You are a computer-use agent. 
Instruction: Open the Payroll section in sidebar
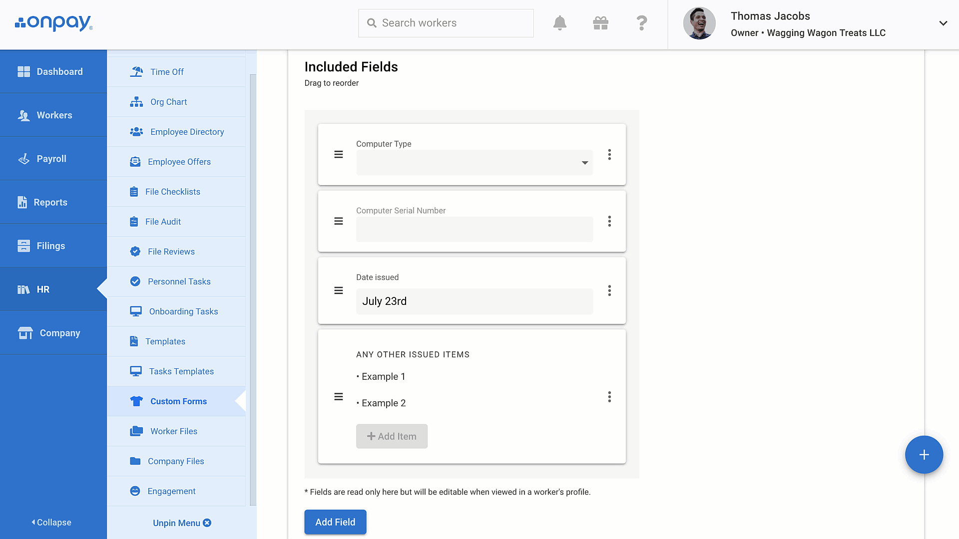click(x=53, y=159)
